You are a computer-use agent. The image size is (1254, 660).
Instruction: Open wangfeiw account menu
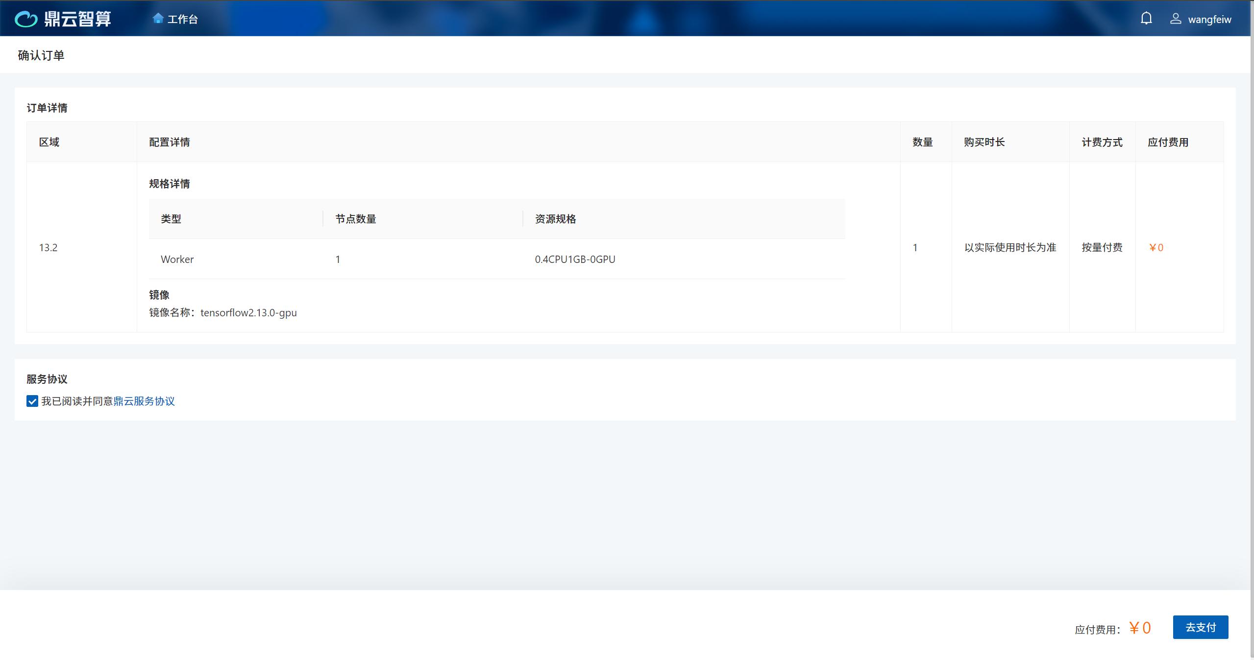point(1209,19)
